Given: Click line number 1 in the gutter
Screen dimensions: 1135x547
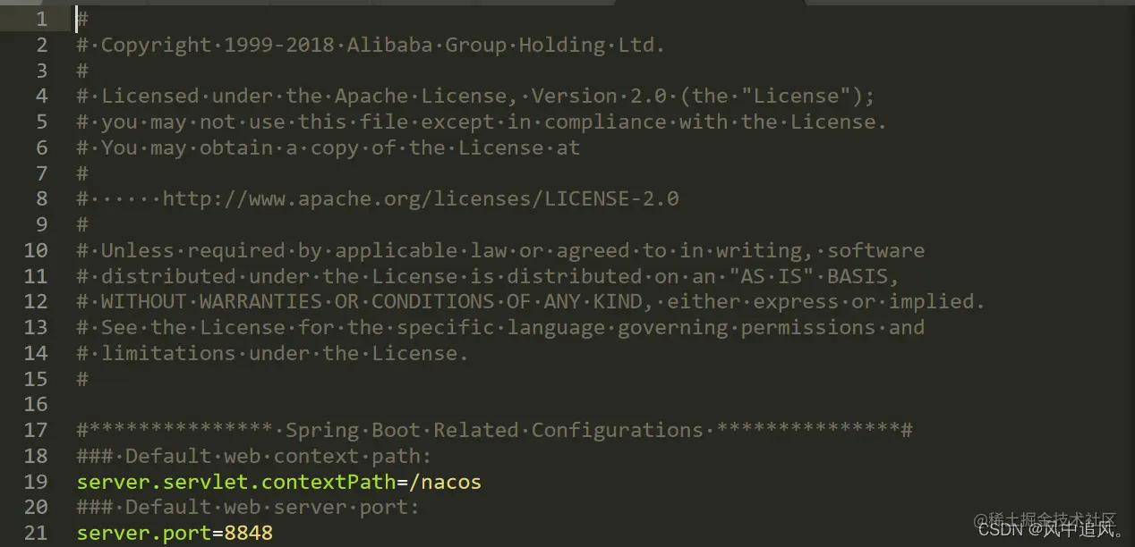Looking at the screenshot, I should [42, 19].
